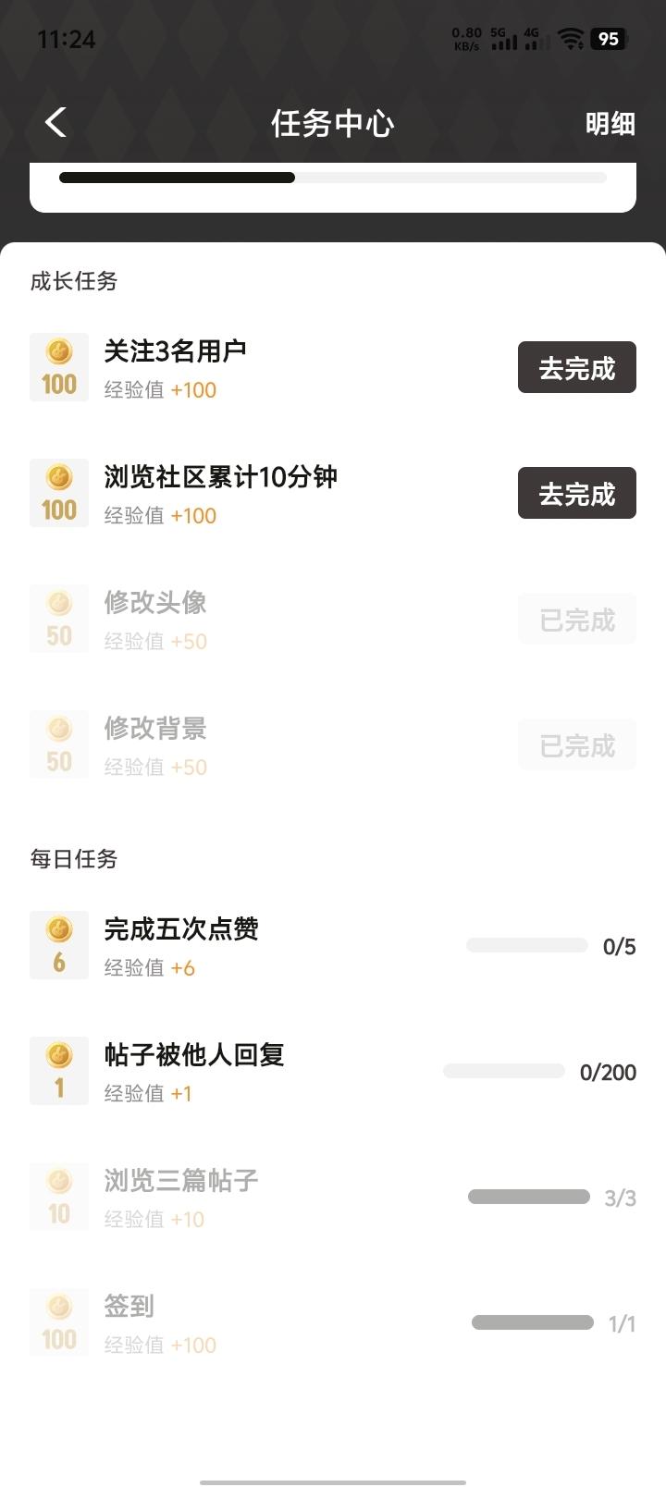This screenshot has width=666, height=1487.
Task: Tap 去完成 for 浏览社区累计10分钟 task
Action: 576,494
